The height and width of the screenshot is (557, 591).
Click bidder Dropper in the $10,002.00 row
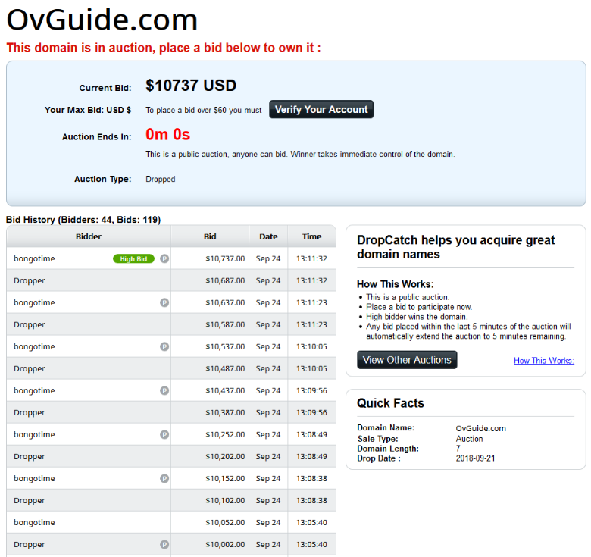[x=30, y=545]
